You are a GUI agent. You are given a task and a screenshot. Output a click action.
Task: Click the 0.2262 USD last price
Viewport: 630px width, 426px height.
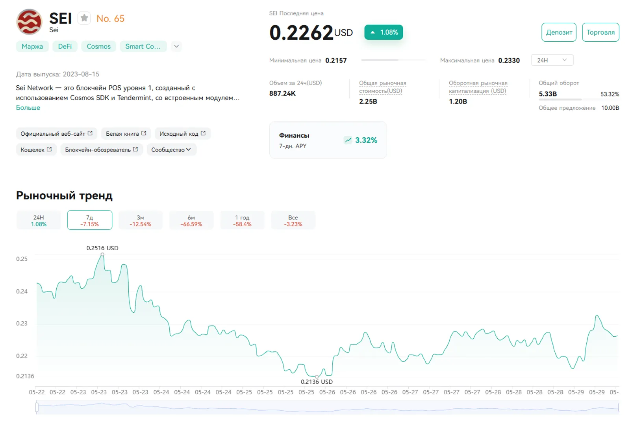pos(311,32)
